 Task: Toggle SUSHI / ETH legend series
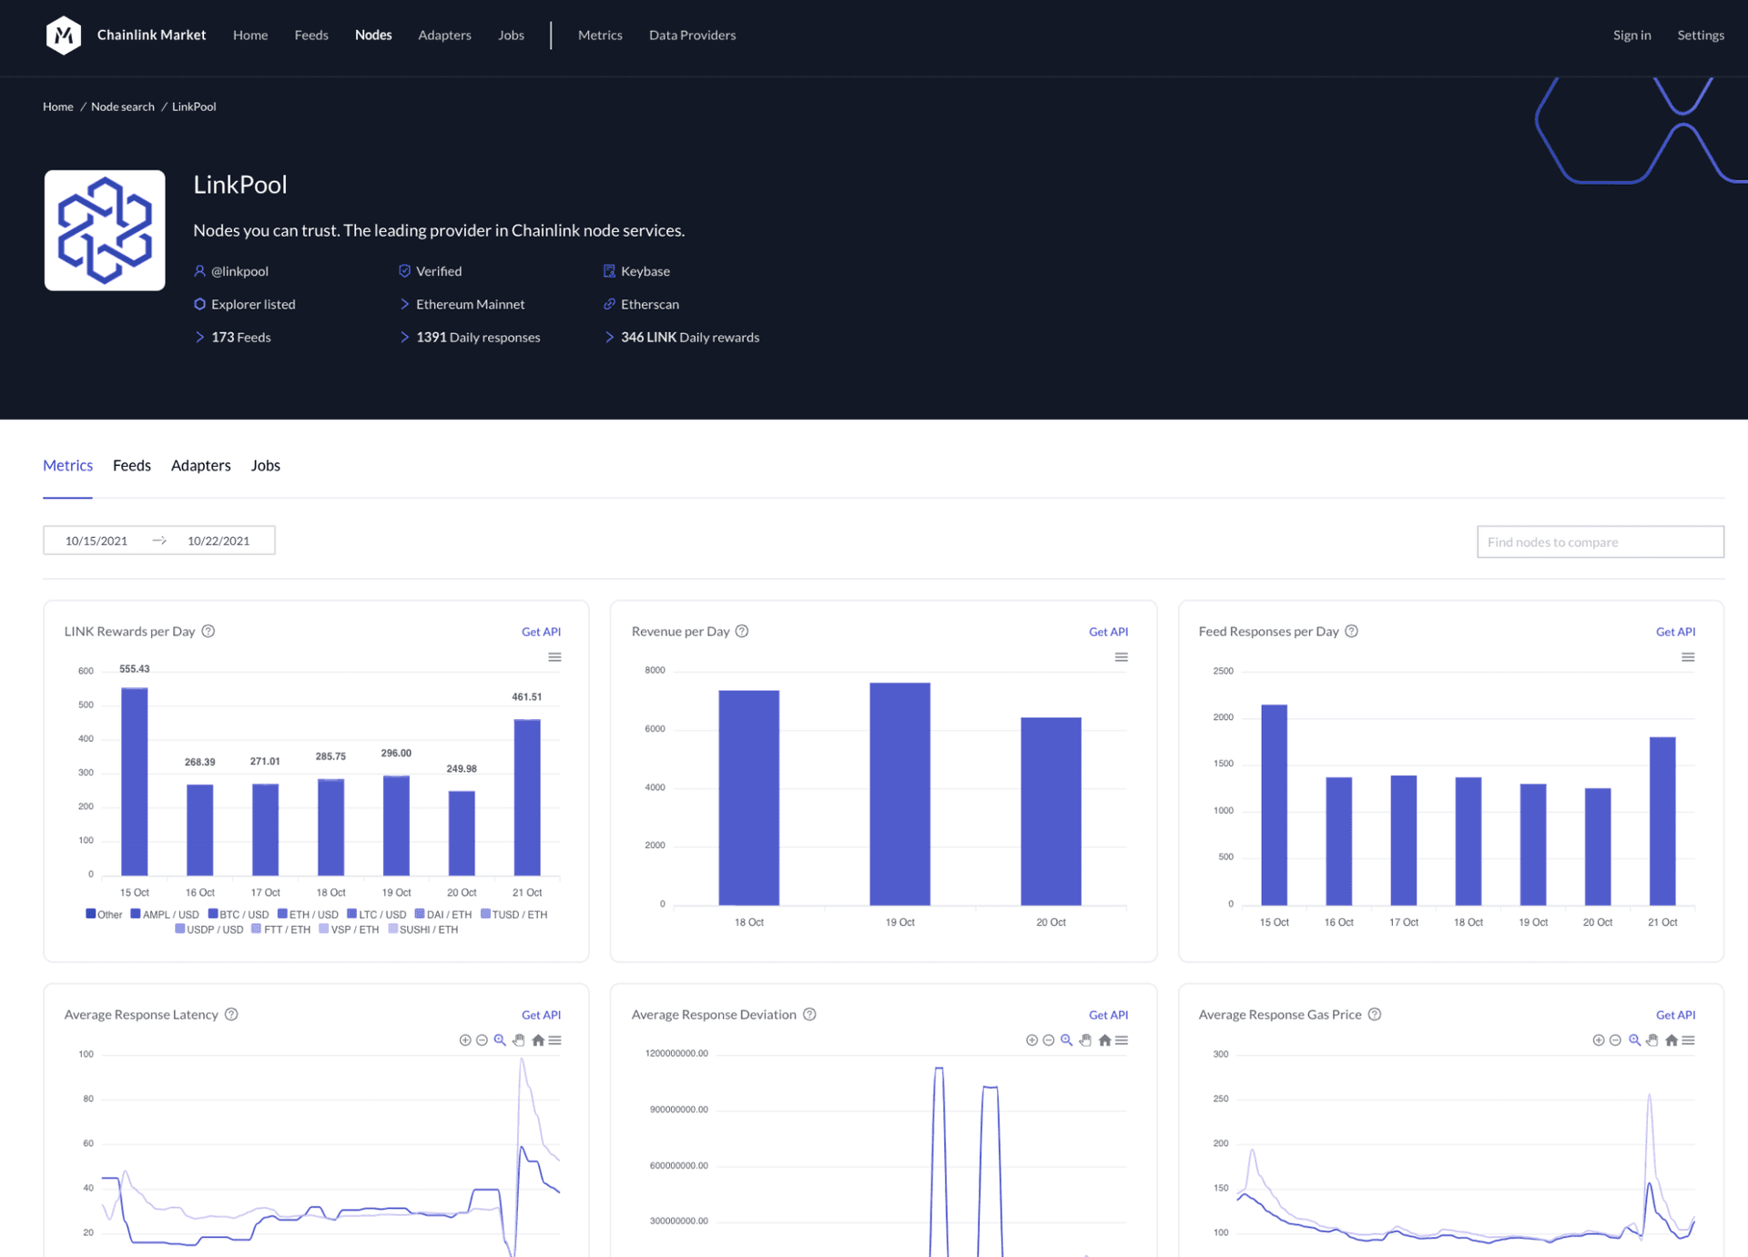pos(423,929)
